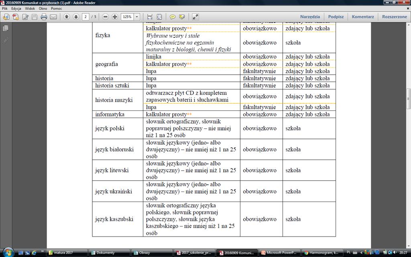Open the Podpisz pane
The image size is (411, 257).
point(336,17)
